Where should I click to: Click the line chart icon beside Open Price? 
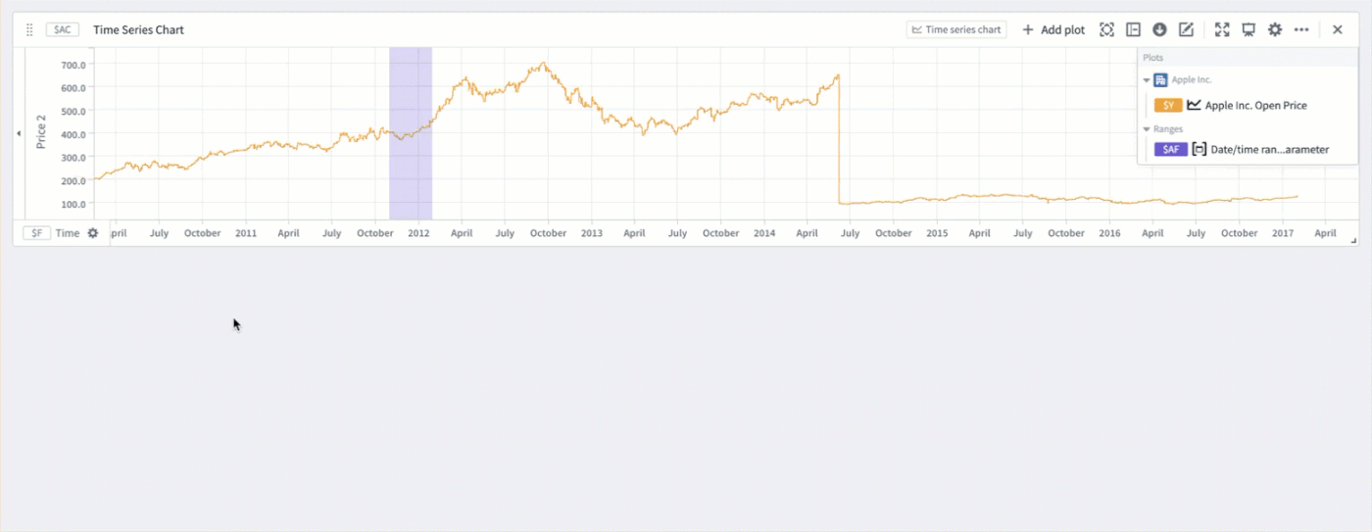pyautogui.click(x=1194, y=105)
